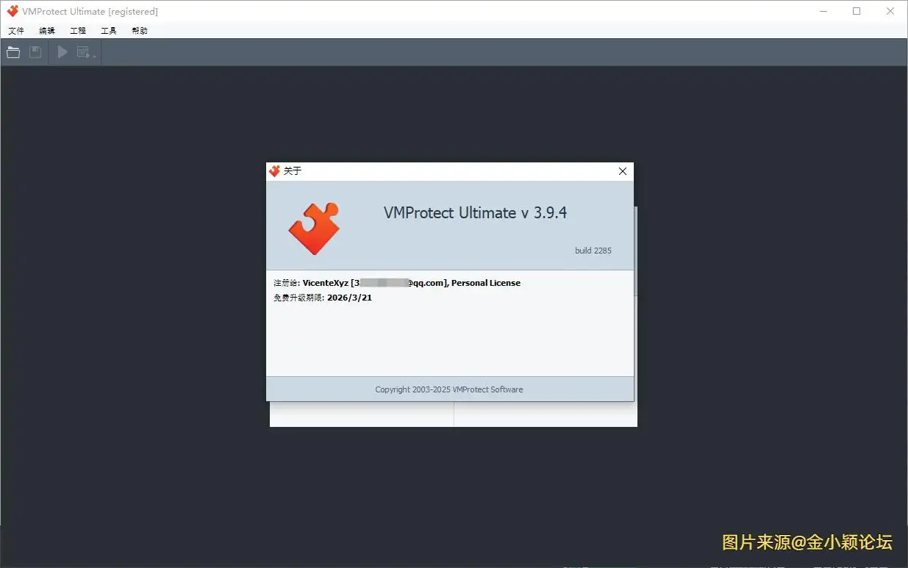Open a project with the folder icon
Image resolution: width=908 pixels, height=568 pixels.
[x=13, y=52]
